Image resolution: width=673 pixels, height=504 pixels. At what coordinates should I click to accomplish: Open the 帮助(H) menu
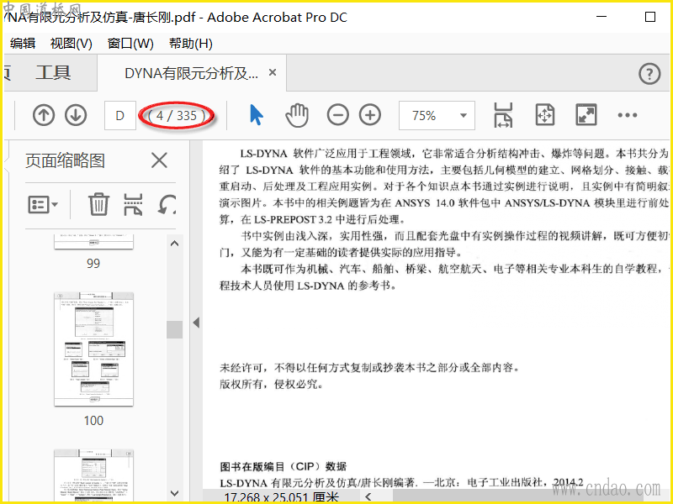[x=191, y=44]
